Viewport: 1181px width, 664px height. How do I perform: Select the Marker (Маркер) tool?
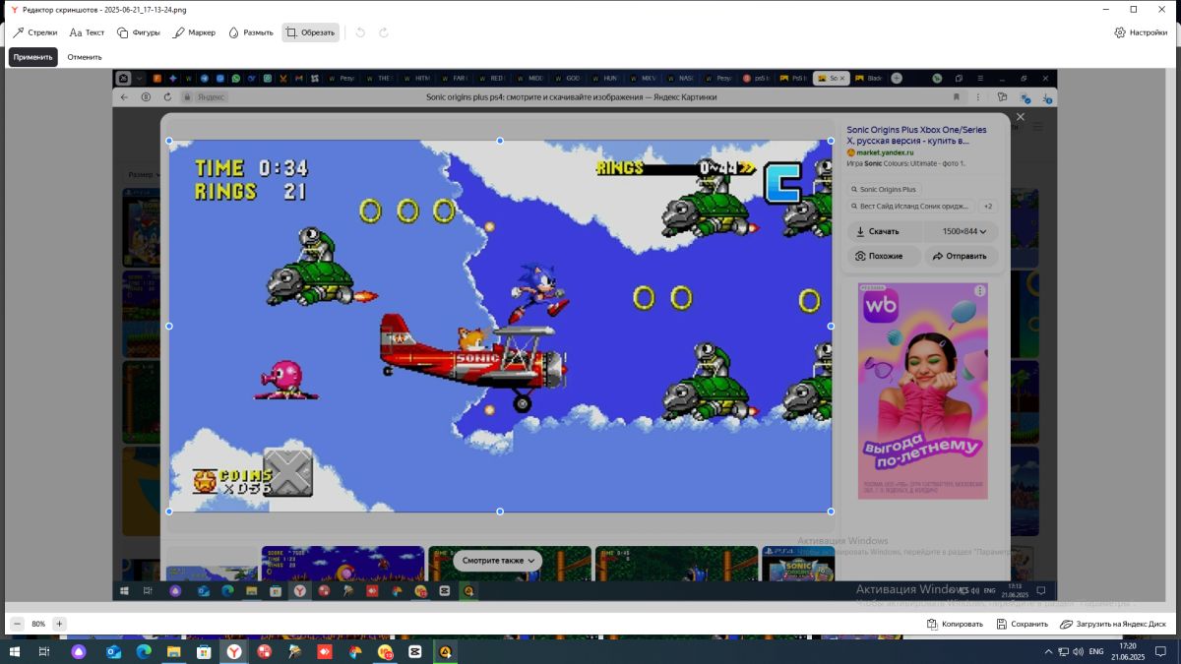coord(194,32)
